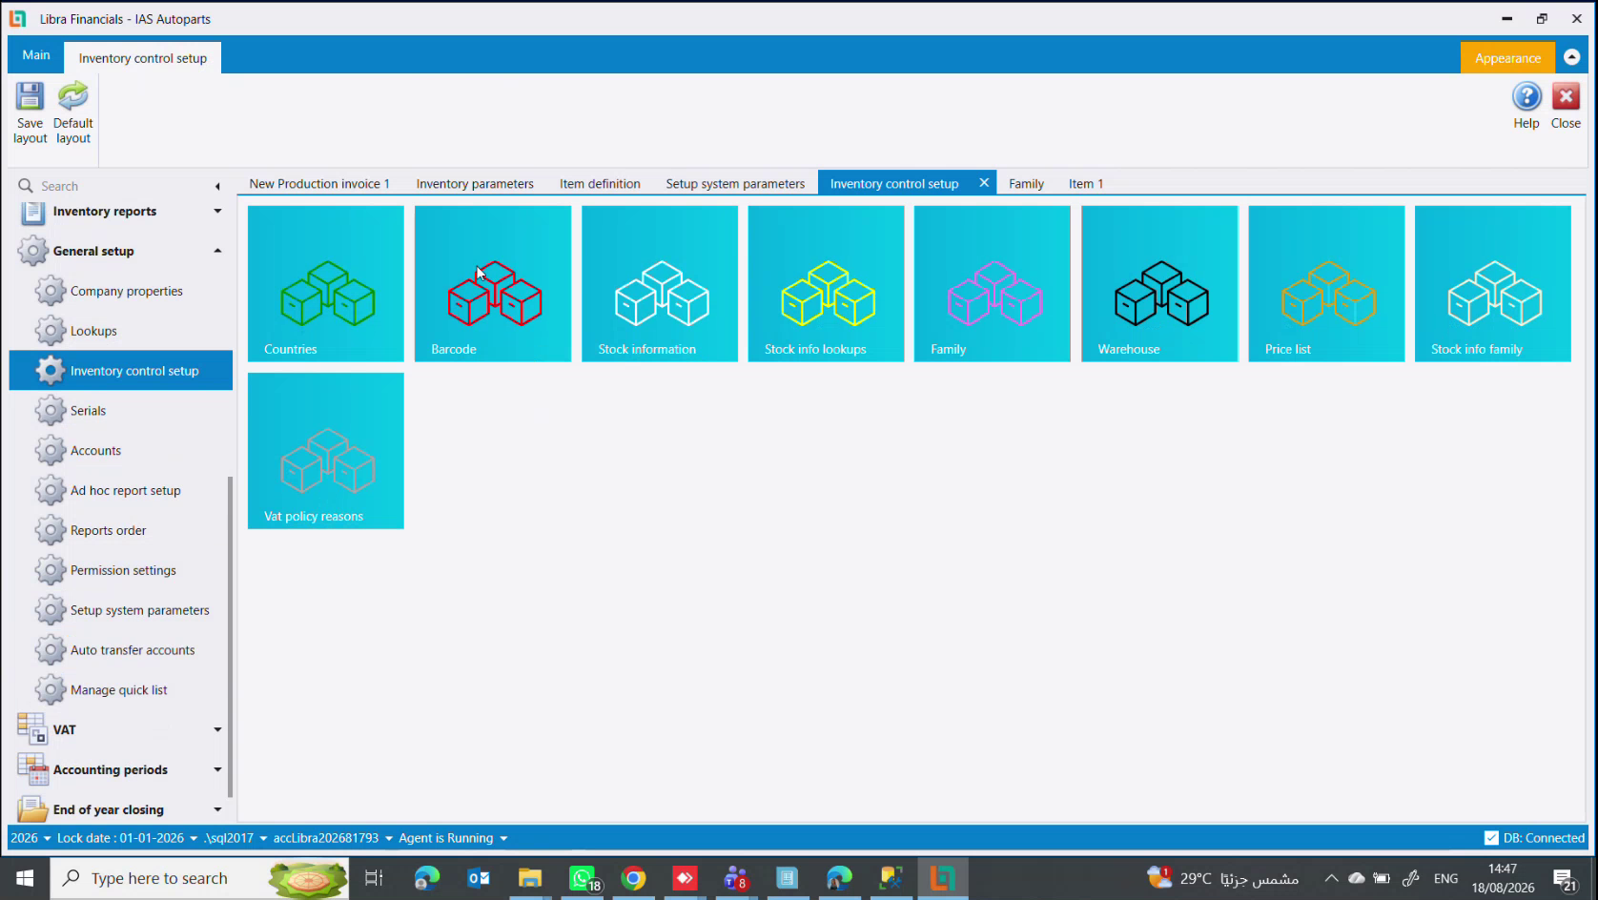
Task: Open the Barcode tile
Action: (493, 284)
